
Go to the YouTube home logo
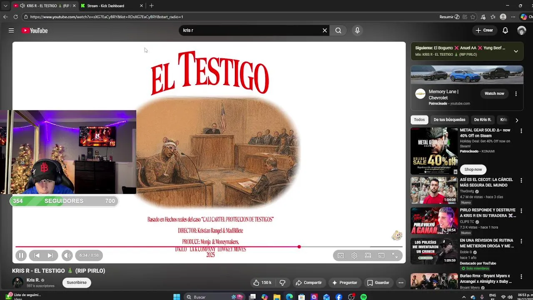[x=35, y=30]
